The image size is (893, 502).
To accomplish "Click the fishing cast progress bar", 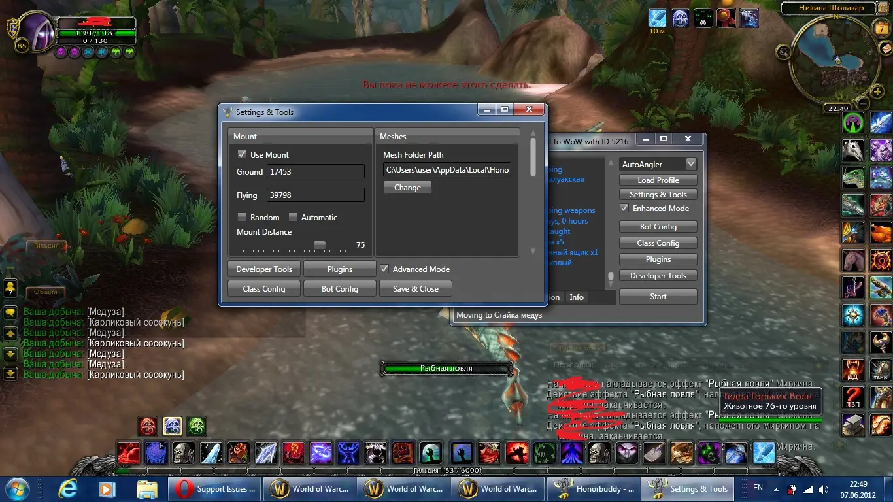I will (446, 369).
